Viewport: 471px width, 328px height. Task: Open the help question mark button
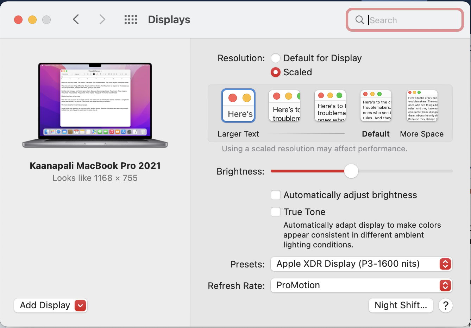pos(446,305)
